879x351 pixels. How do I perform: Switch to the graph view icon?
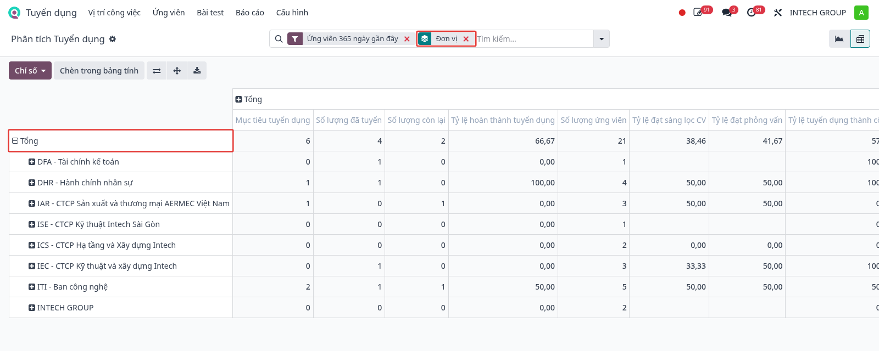839,39
